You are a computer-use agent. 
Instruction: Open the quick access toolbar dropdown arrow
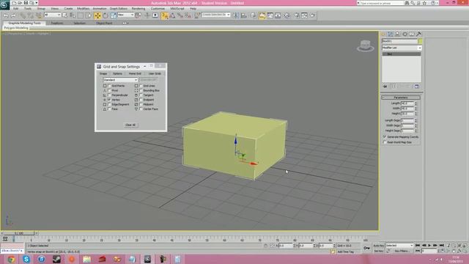pyautogui.click(x=37, y=3)
